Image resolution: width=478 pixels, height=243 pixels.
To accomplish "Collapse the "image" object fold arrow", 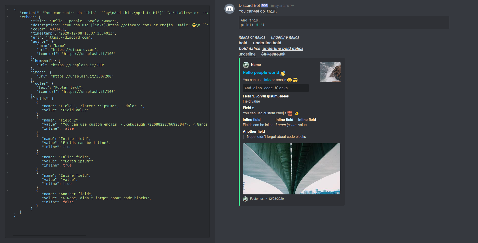I will 8,72.
